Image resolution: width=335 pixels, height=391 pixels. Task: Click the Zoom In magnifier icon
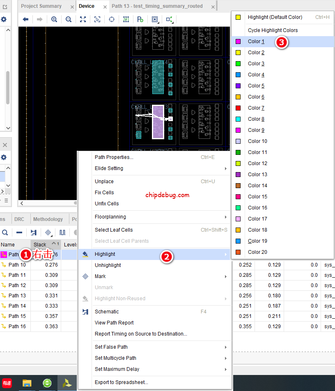point(54,19)
